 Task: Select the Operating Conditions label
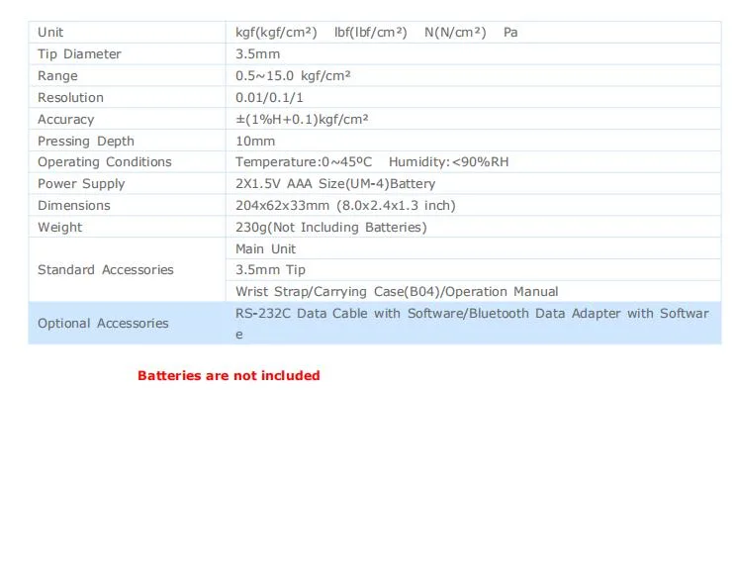click(104, 161)
